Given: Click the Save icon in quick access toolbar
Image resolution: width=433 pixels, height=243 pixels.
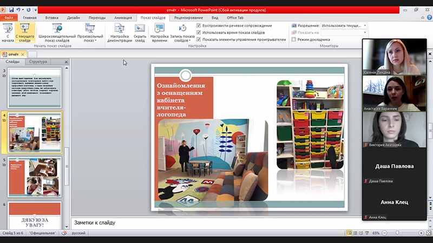Looking at the screenshot, I should 11,10.
